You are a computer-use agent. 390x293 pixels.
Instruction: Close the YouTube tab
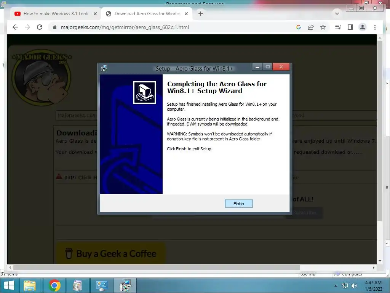pyautogui.click(x=95, y=14)
